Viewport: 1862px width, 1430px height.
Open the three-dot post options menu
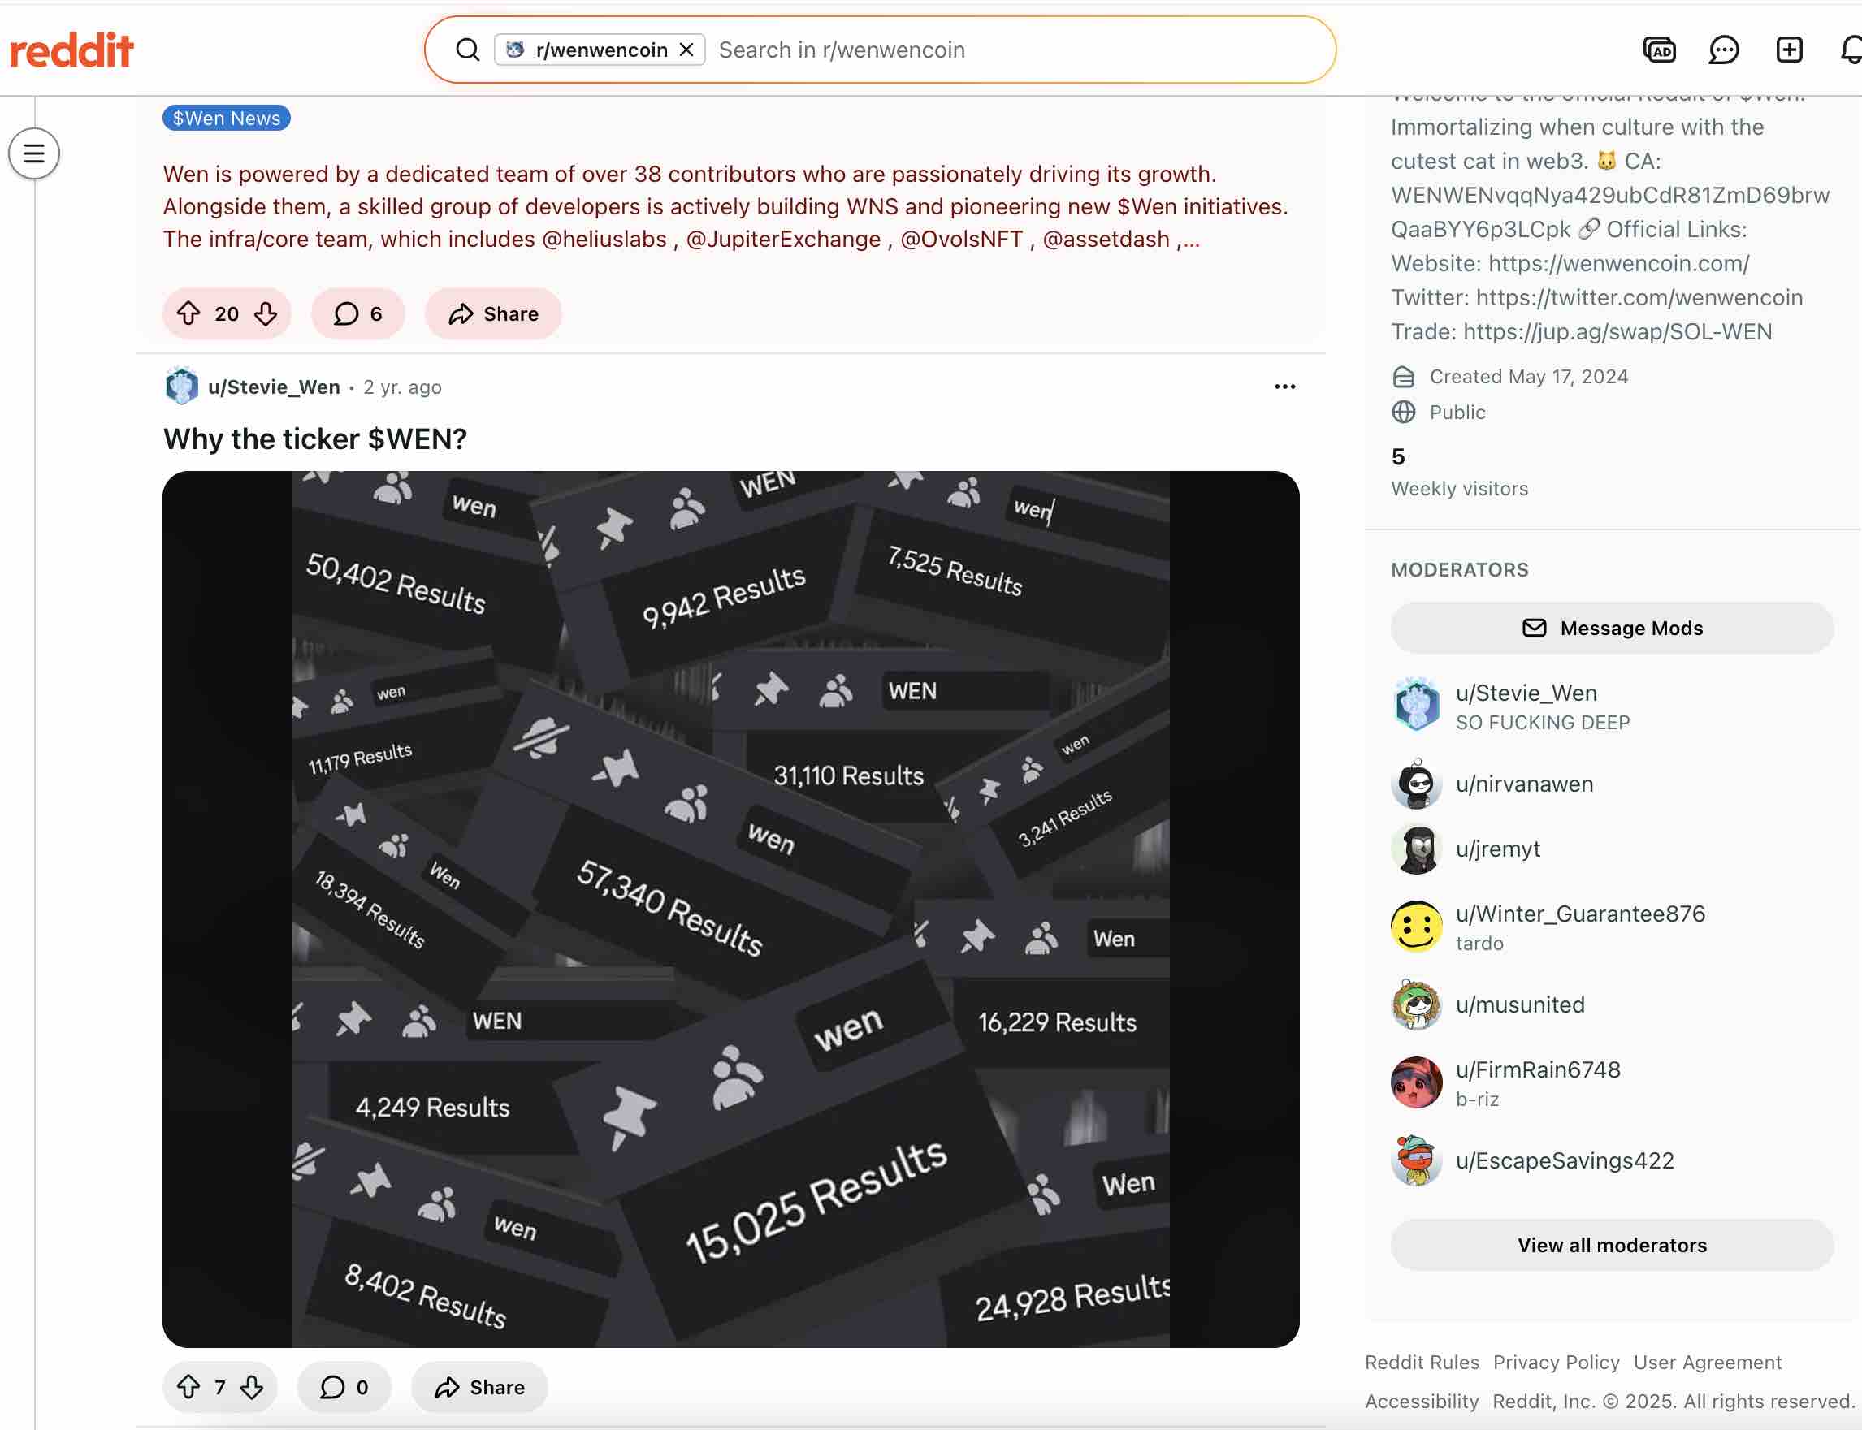(1284, 387)
